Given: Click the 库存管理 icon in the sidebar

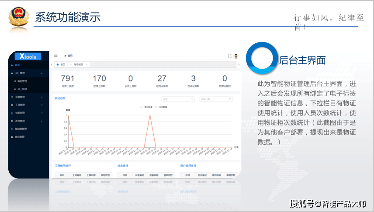Looking at the screenshot, I should click(x=12, y=121).
